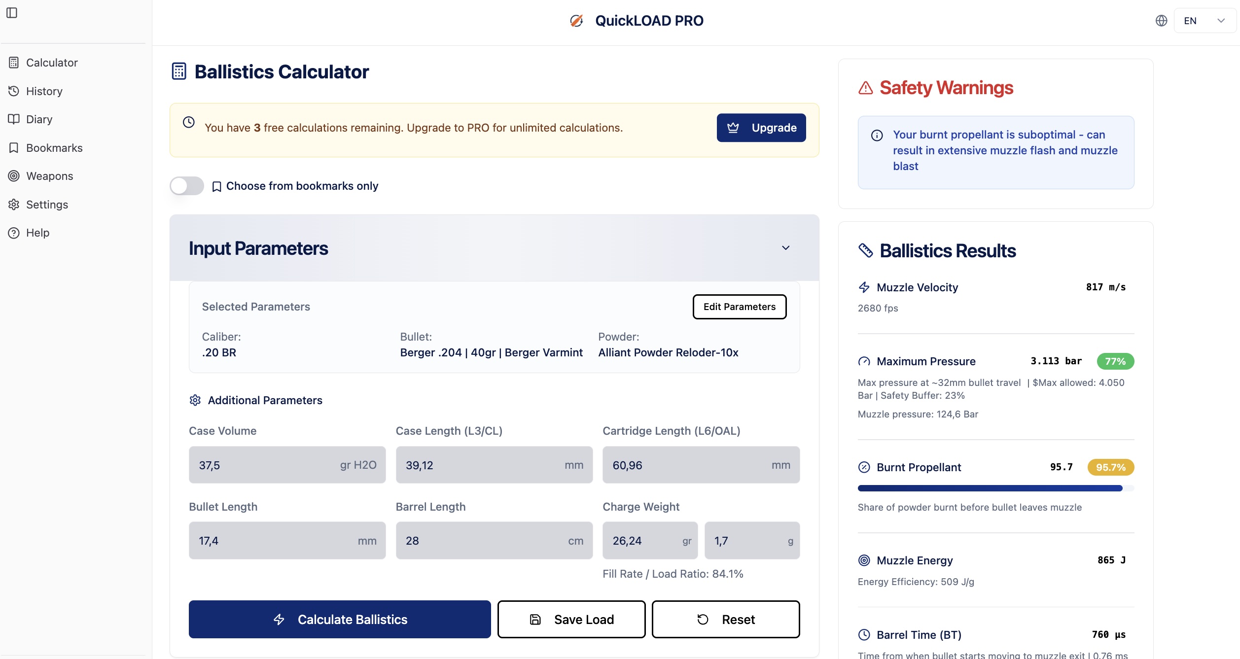Click the QuickLOAD PRO logo icon
Image resolution: width=1240 pixels, height=659 pixels.
tap(576, 21)
